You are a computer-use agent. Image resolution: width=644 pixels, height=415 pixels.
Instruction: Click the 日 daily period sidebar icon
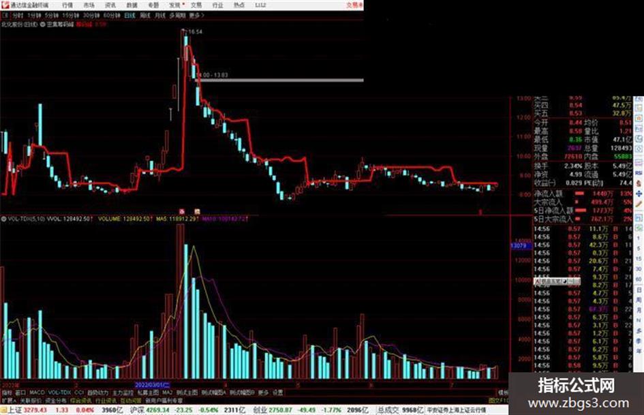point(639,290)
